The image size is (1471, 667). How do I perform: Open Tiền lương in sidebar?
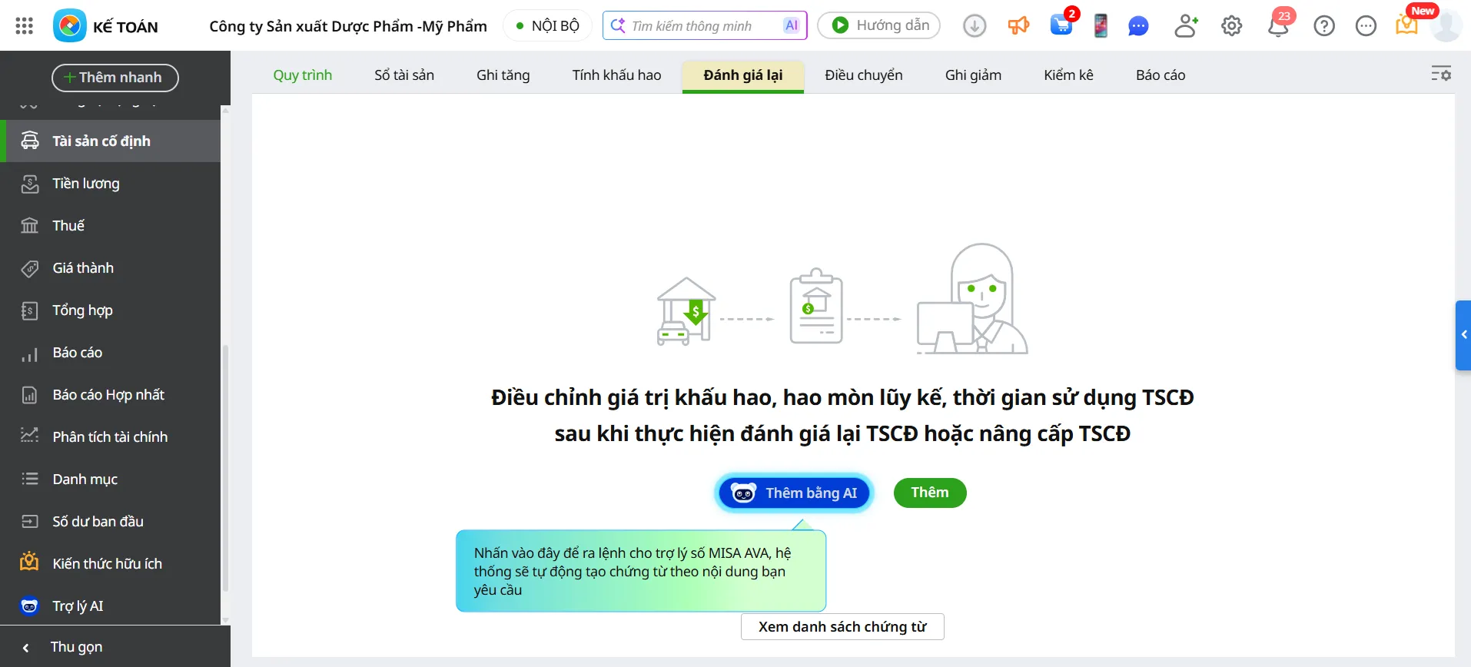coord(111,183)
